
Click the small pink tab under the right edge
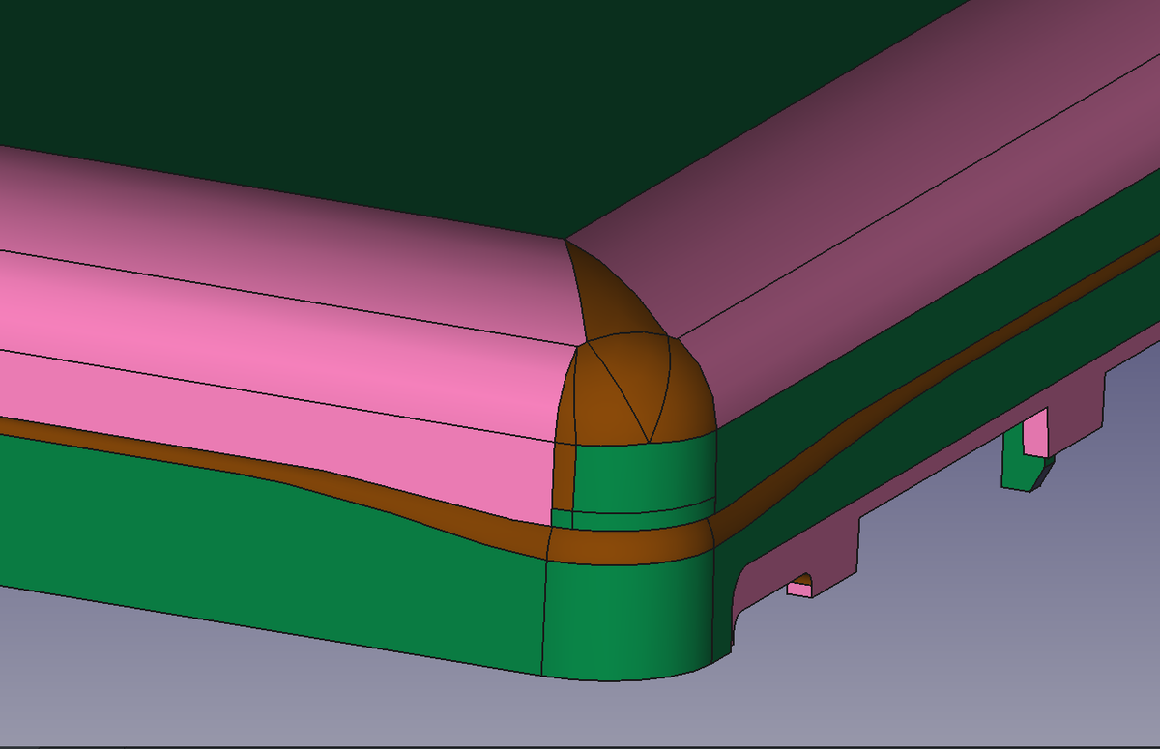pyautogui.click(x=799, y=587)
